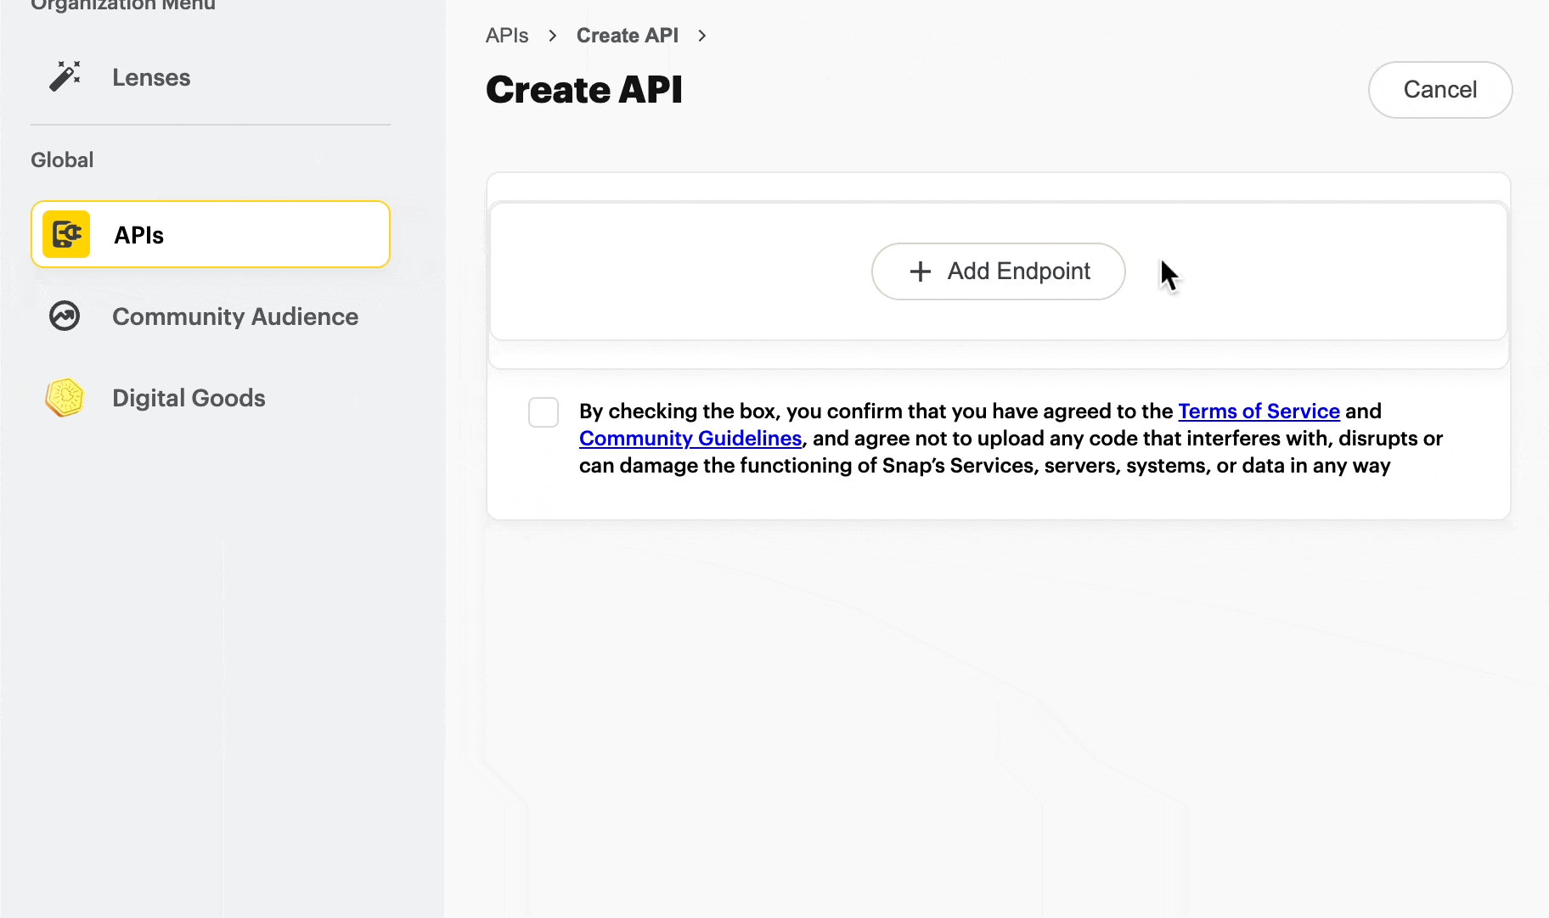Click the Lenses magic wand icon
Viewport: 1549px width, 918px height.
65,76
